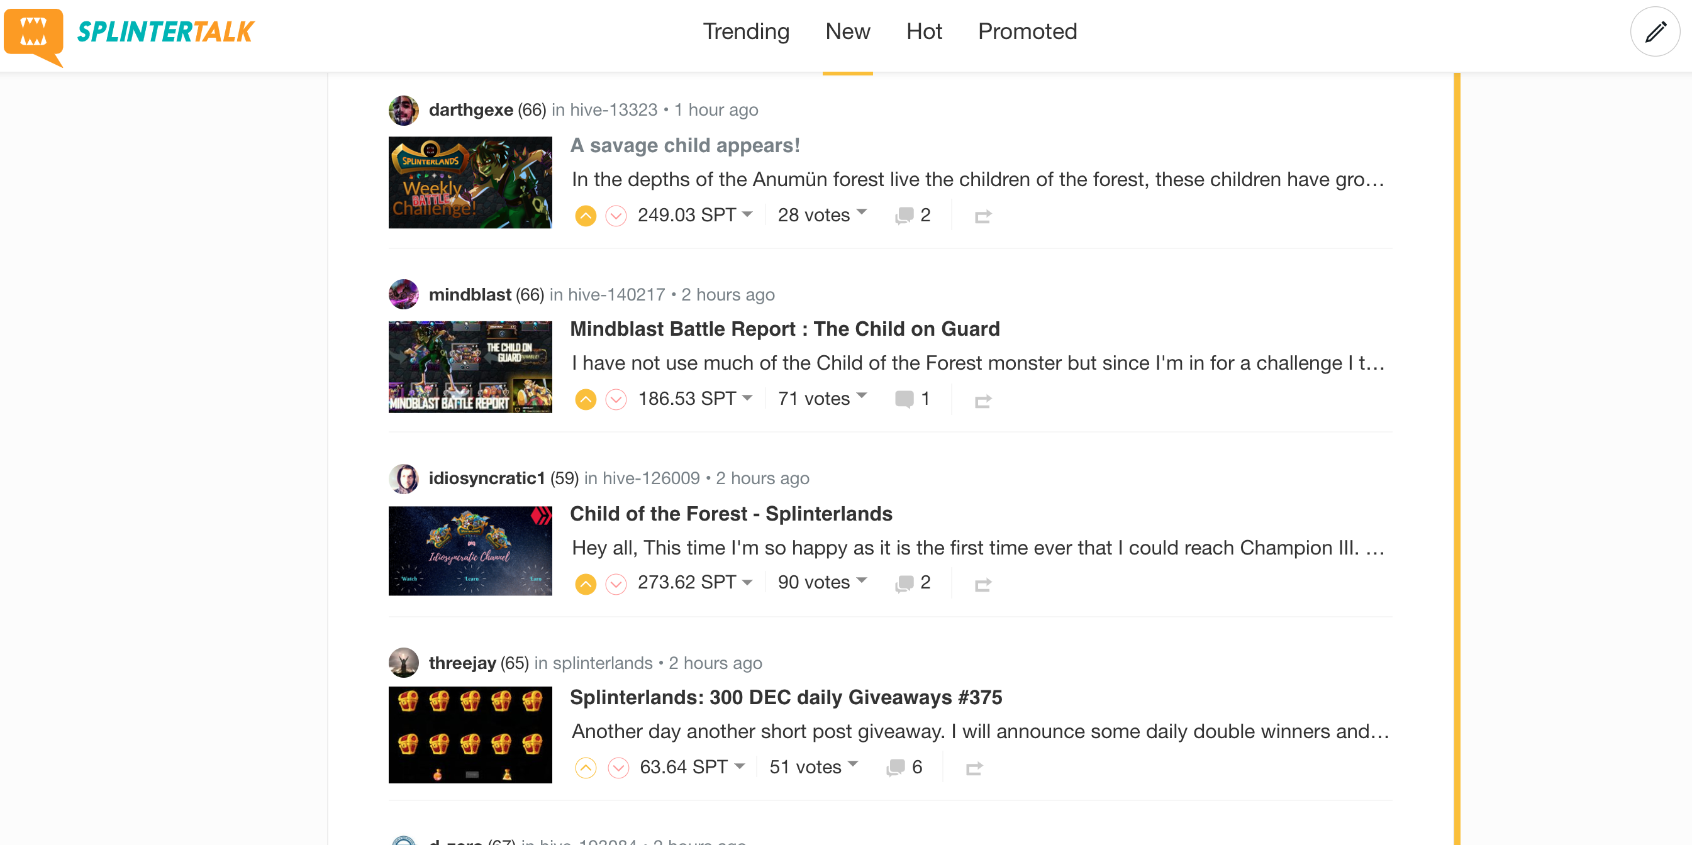Open the 6 comments on Giveaways post

pyautogui.click(x=904, y=768)
